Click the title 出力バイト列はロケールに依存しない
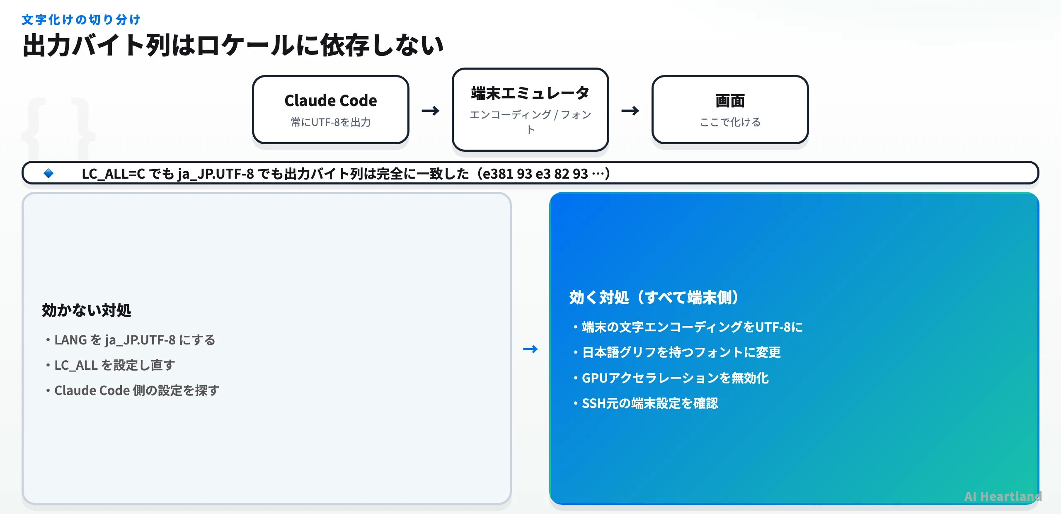Image resolution: width=1061 pixels, height=514 pixels. [x=233, y=45]
